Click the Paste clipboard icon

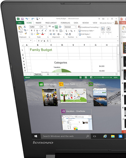pos(20,28)
